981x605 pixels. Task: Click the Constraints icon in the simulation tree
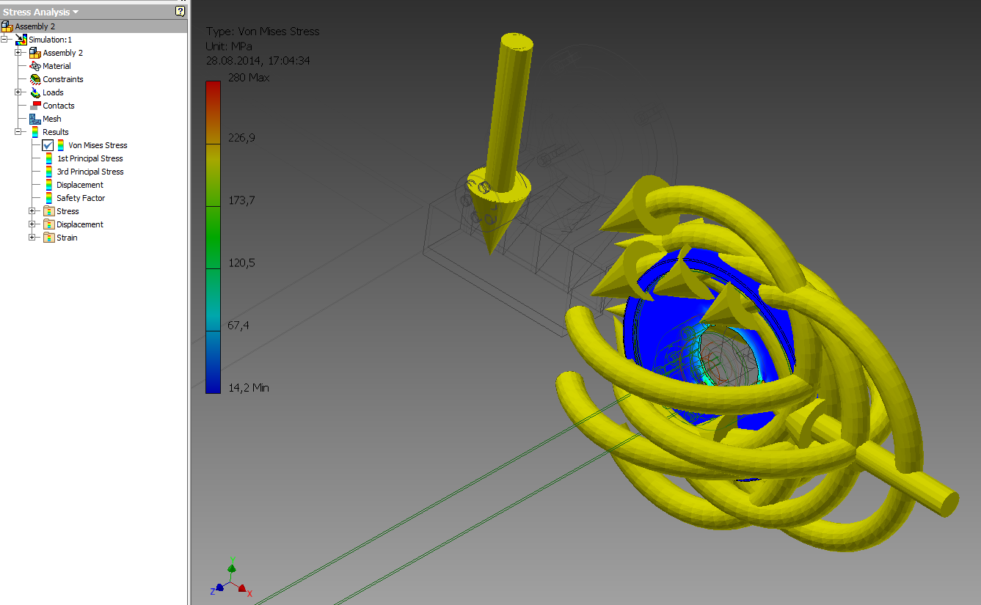click(x=34, y=79)
